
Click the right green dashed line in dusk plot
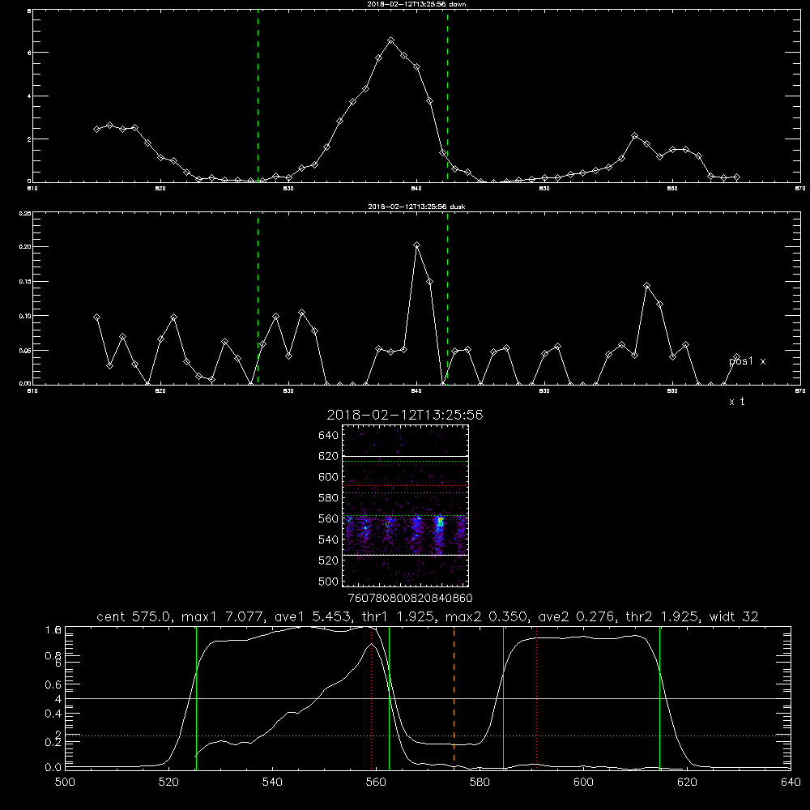tap(447, 298)
